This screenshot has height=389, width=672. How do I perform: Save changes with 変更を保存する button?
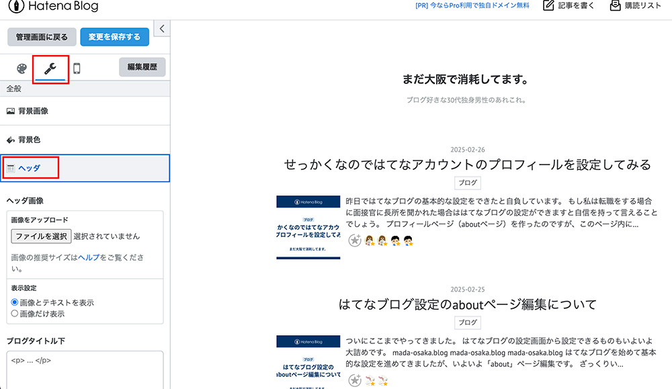114,37
